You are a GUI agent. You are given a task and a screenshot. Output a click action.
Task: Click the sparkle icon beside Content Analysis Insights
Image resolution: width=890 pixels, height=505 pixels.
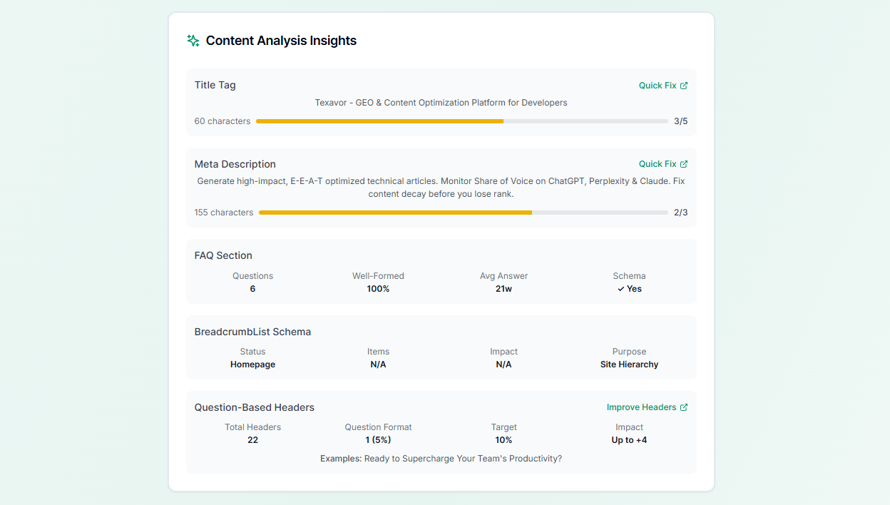193,41
